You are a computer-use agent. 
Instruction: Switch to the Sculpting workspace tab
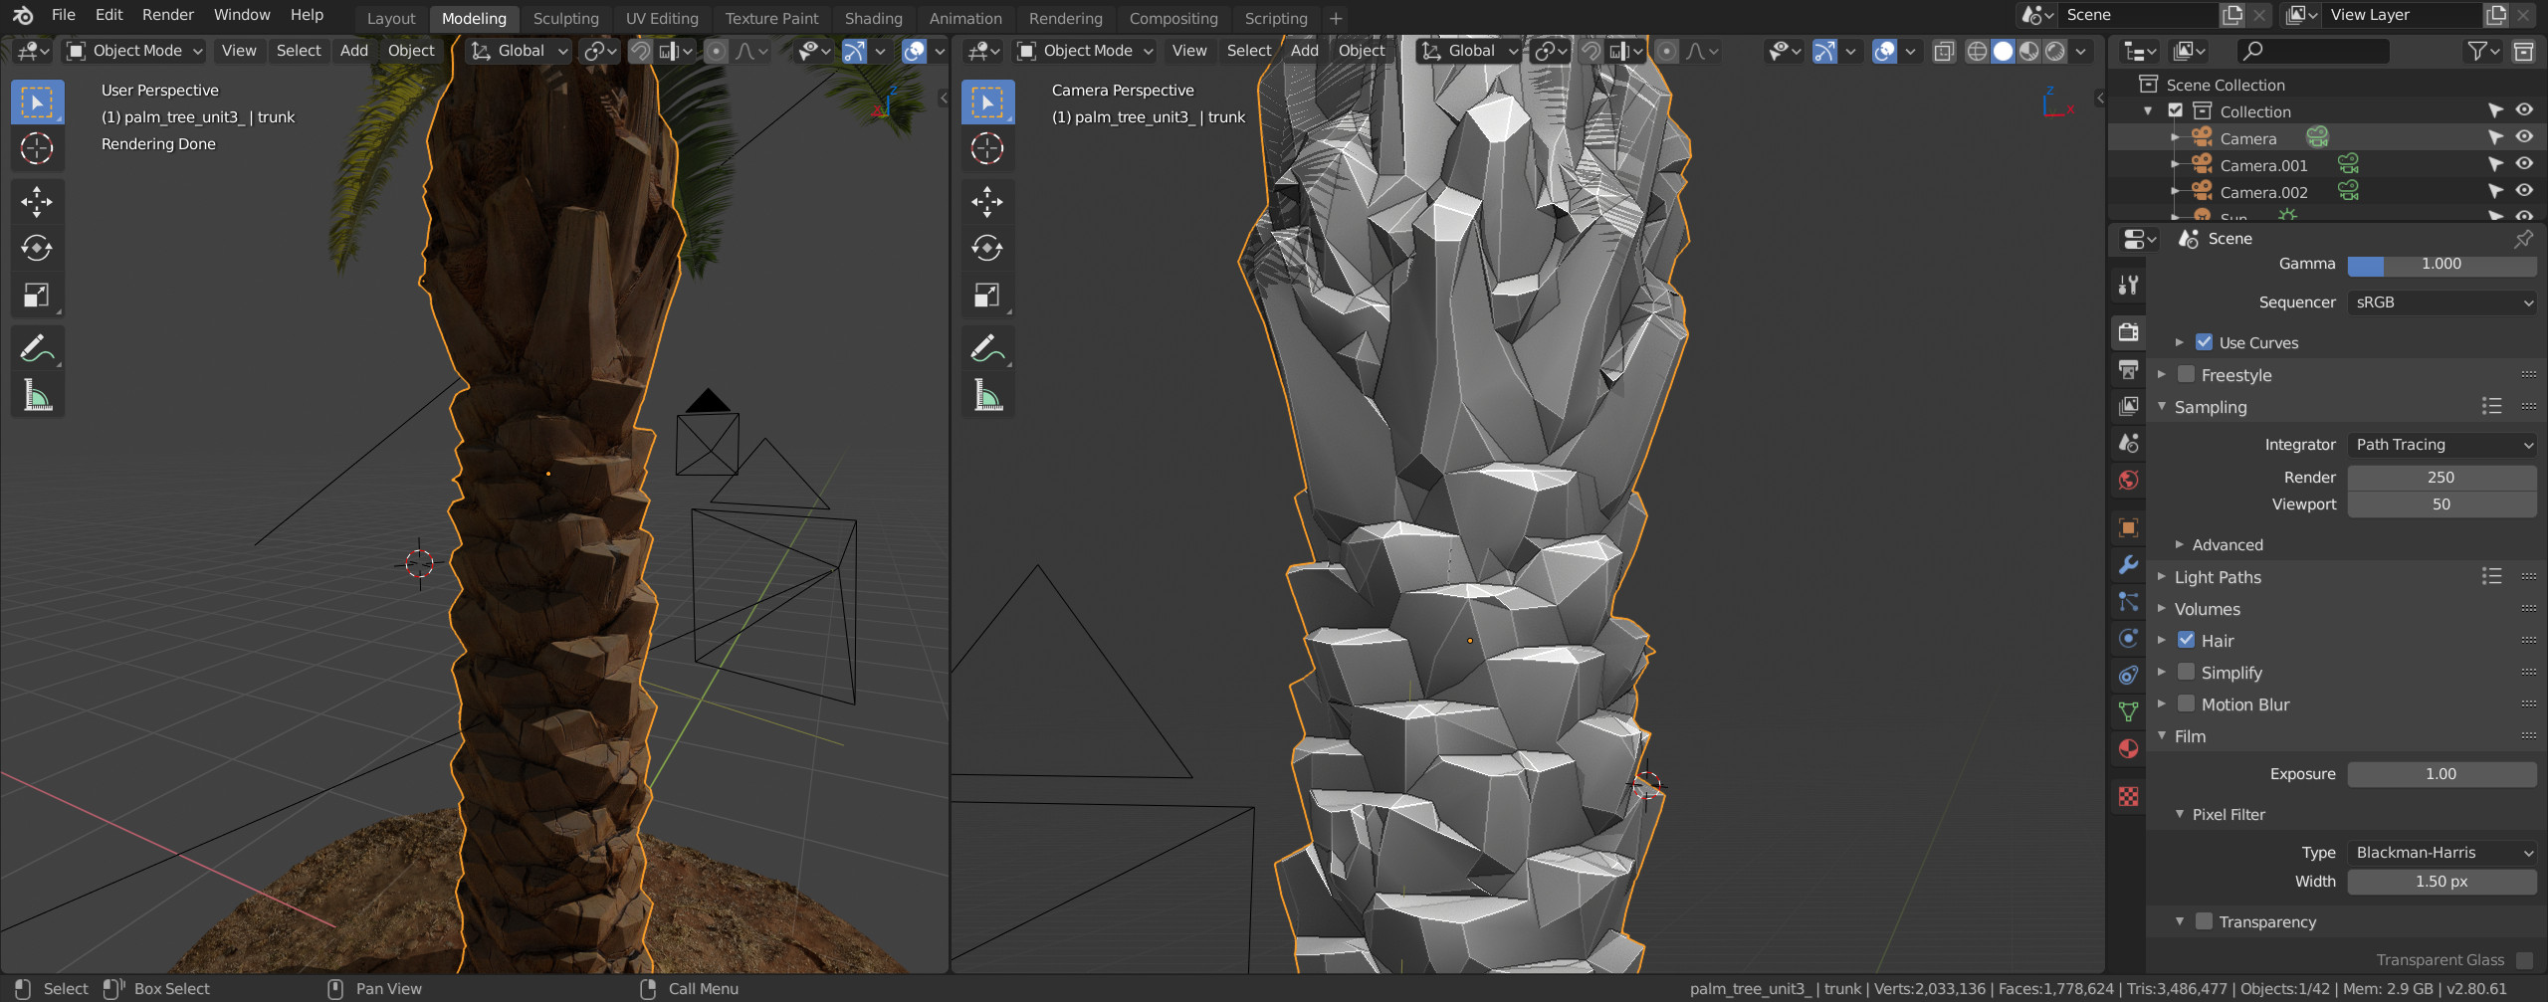pyautogui.click(x=565, y=18)
